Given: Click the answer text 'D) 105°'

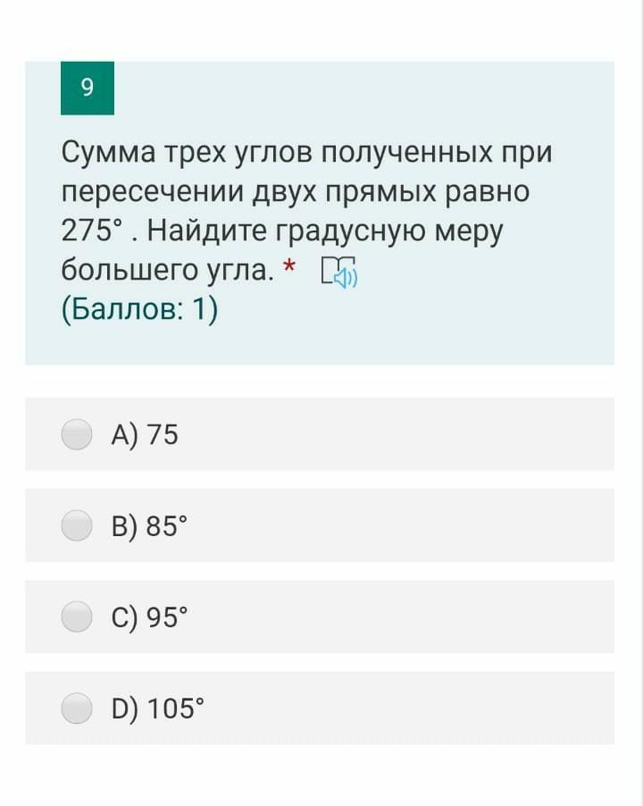Looking at the screenshot, I should 158,709.
